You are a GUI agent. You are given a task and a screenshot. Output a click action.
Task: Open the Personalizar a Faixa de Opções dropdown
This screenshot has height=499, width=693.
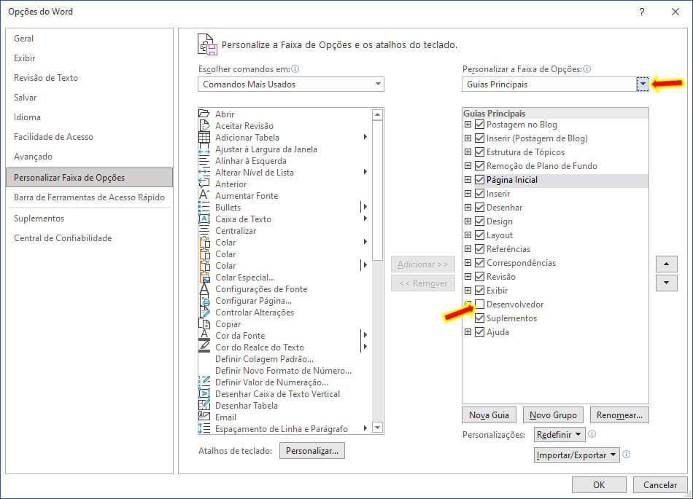[x=555, y=85]
